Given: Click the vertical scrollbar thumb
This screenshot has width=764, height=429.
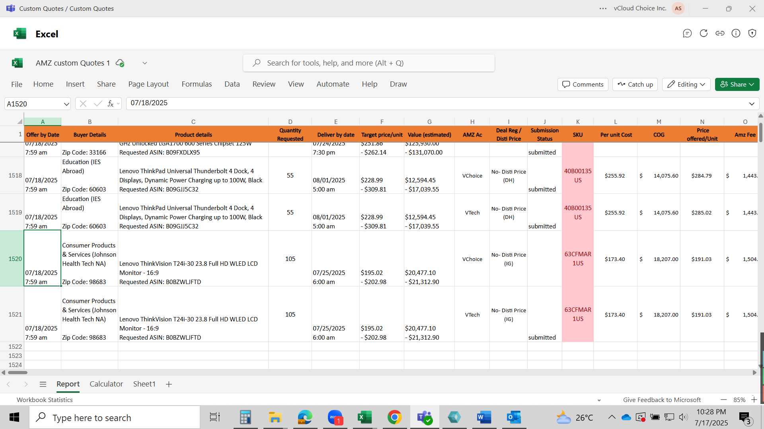Looking at the screenshot, I should pyautogui.click(x=761, y=133).
